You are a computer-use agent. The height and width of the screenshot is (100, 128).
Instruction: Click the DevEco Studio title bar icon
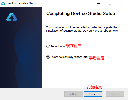coord(3,3)
